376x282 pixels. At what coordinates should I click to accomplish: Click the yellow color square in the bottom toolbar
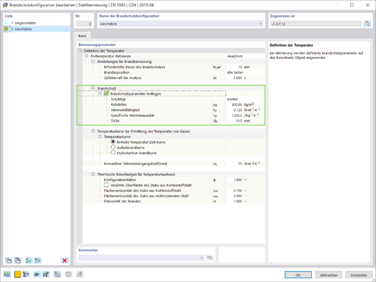tap(17, 274)
